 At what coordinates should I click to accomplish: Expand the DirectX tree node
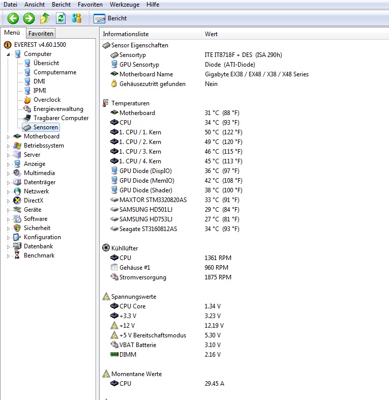[x=8, y=201]
